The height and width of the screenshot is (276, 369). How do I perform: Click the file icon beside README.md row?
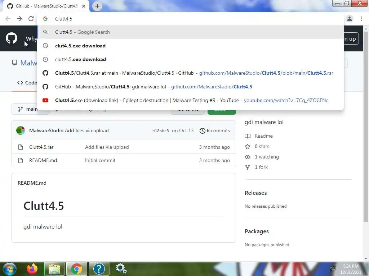(x=21, y=160)
